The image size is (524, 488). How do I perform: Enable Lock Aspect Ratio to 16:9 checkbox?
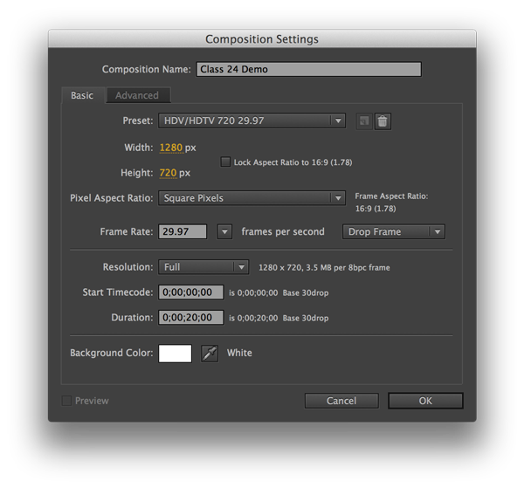(225, 162)
